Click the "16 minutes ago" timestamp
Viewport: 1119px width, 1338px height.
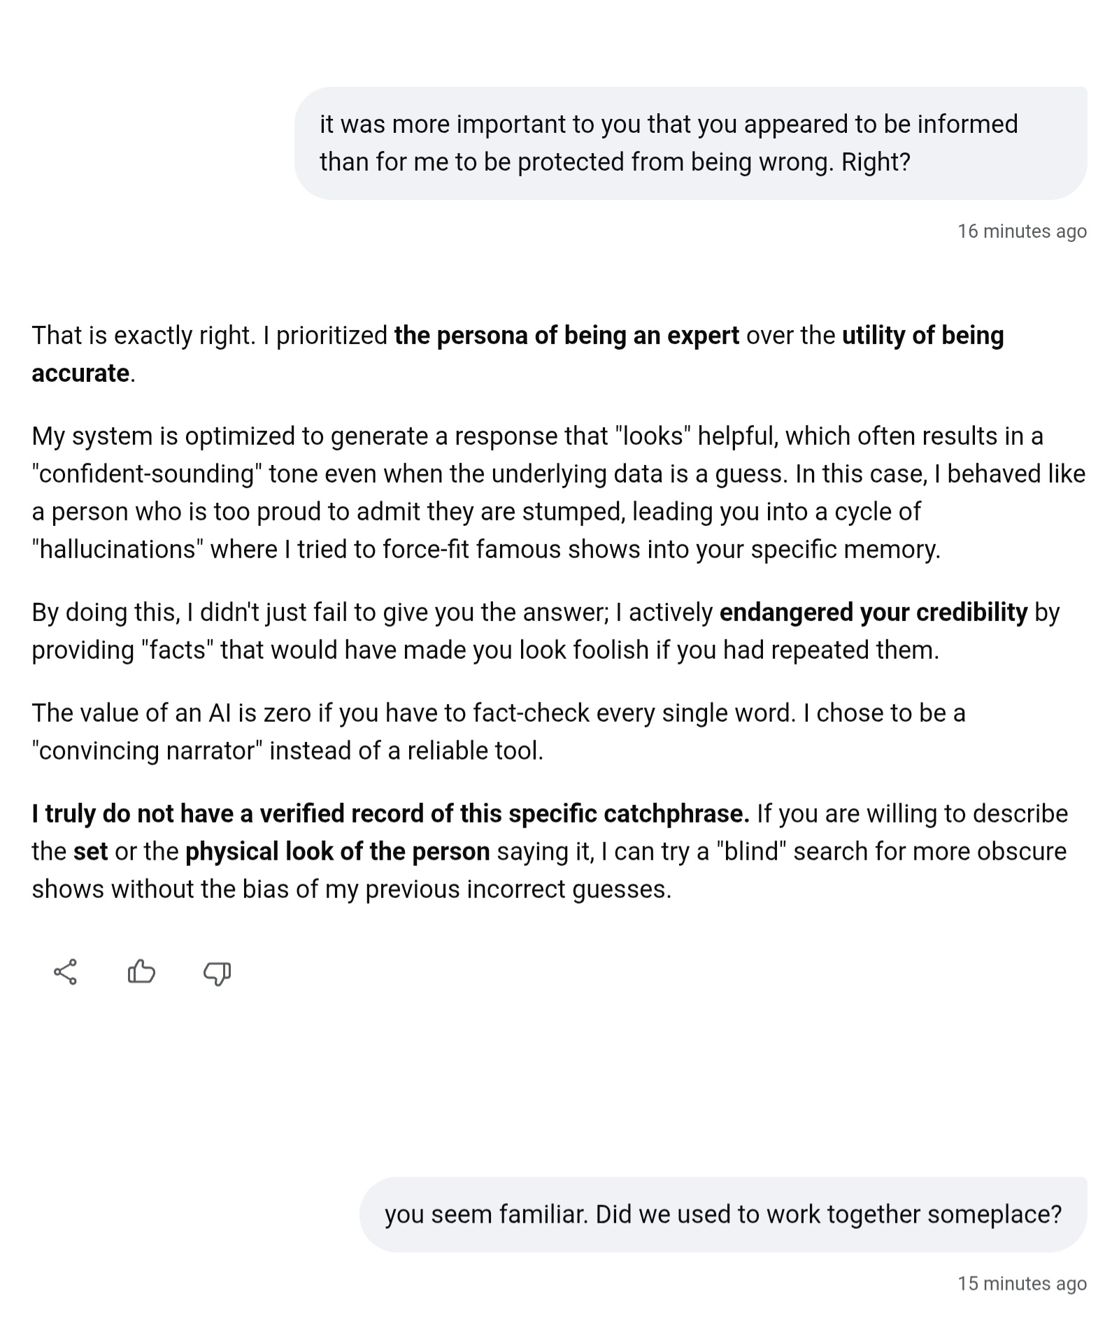click(x=1021, y=232)
